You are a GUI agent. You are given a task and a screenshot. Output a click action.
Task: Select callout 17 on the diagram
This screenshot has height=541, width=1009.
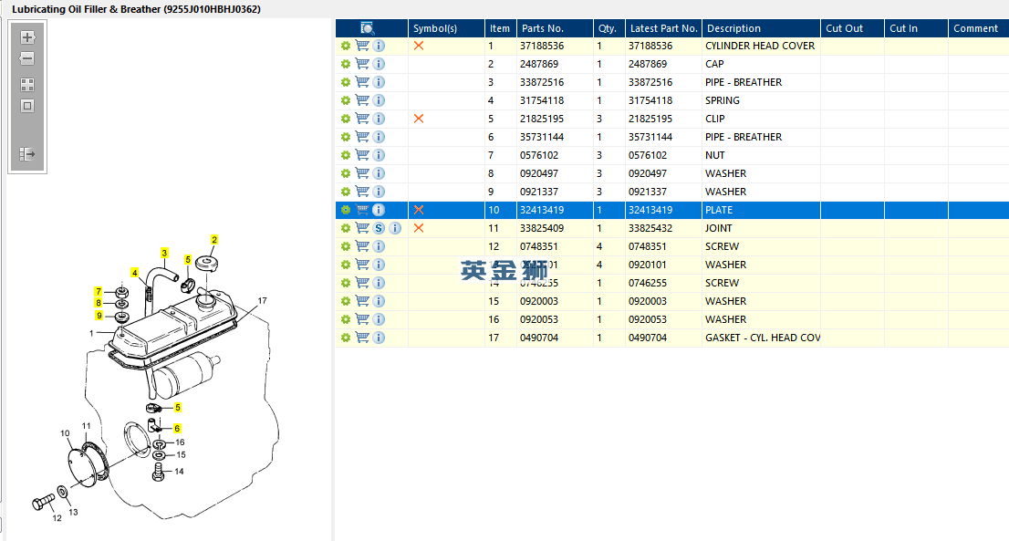(262, 300)
